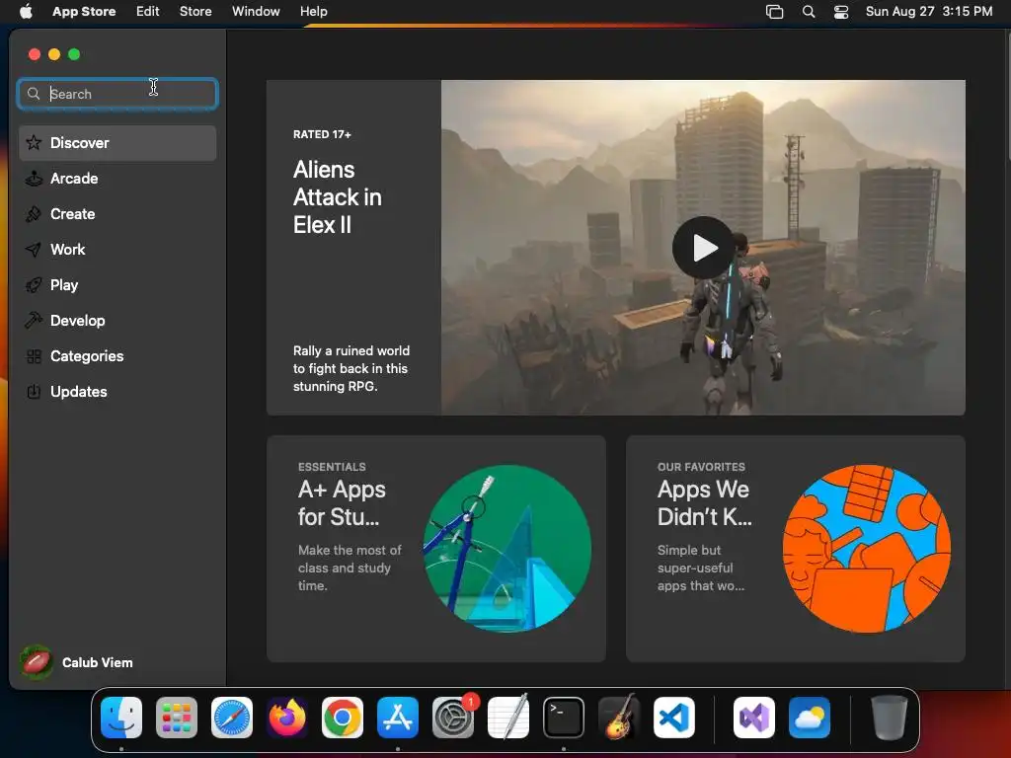Click the orange and blue favorites artwork
The image size is (1011, 758).
tap(867, 549)
